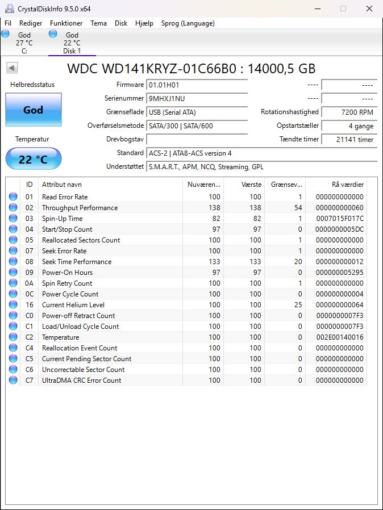
Task: Open the Sprog (Language) menu
Action: pos(188,23)
